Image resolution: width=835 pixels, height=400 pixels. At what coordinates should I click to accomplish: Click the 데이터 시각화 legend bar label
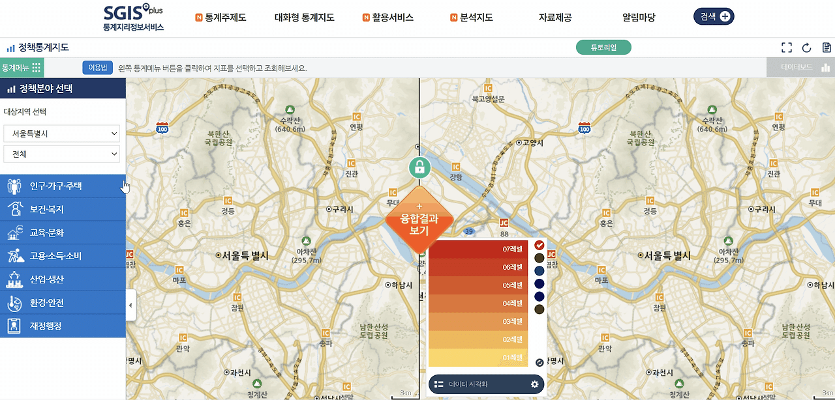468,384
